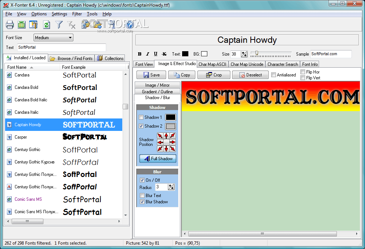Screen dimensions: 365x249
Task: Disable the Shadow 2 checkbox
Action: [141, 126]
